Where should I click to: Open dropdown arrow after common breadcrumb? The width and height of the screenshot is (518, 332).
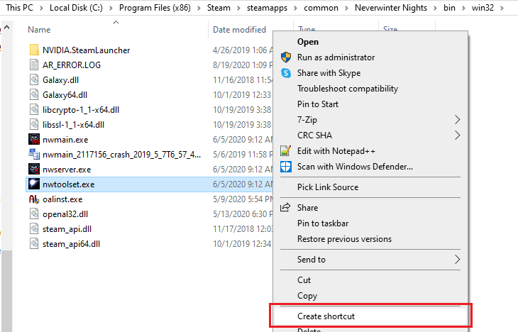point(346,8)
